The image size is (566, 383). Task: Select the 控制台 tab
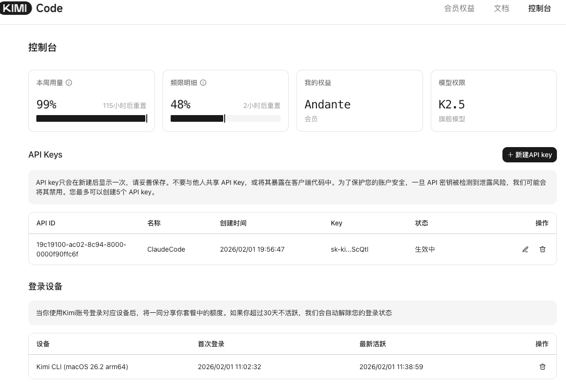540,8
